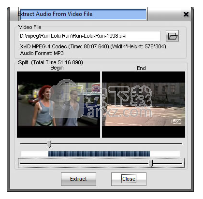Click the Extract Audio From Video File title
Screen dimensions: 203x199
click(x=55, y=14)
